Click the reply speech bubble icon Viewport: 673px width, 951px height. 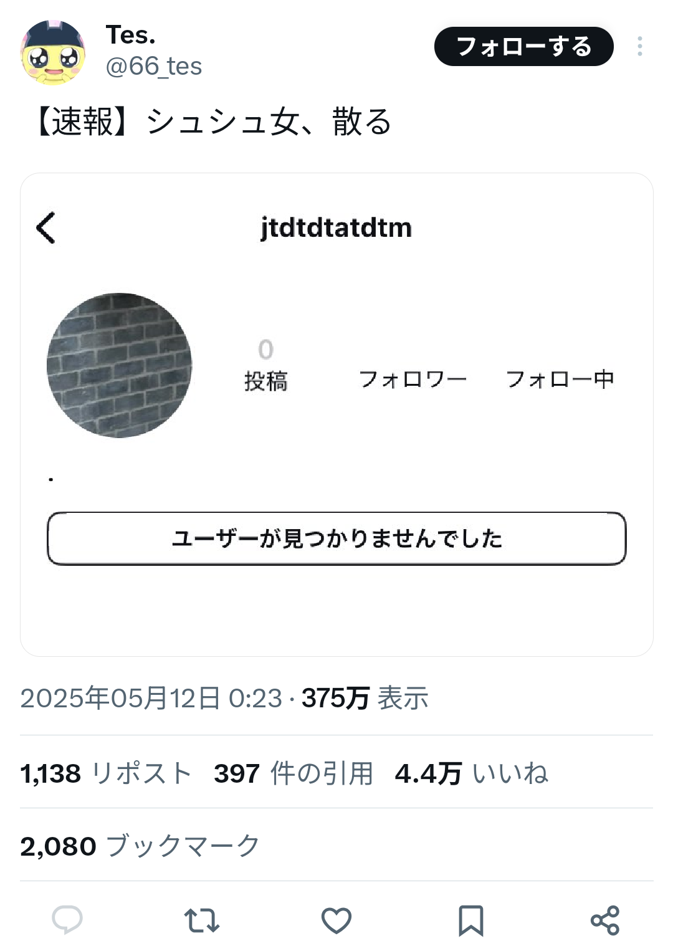click(67, 920)
